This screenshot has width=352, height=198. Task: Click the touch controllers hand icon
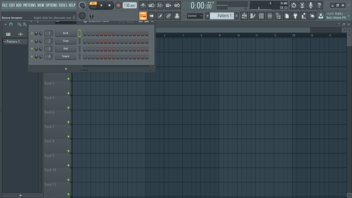pyautogui.click(x=312, y=16)
